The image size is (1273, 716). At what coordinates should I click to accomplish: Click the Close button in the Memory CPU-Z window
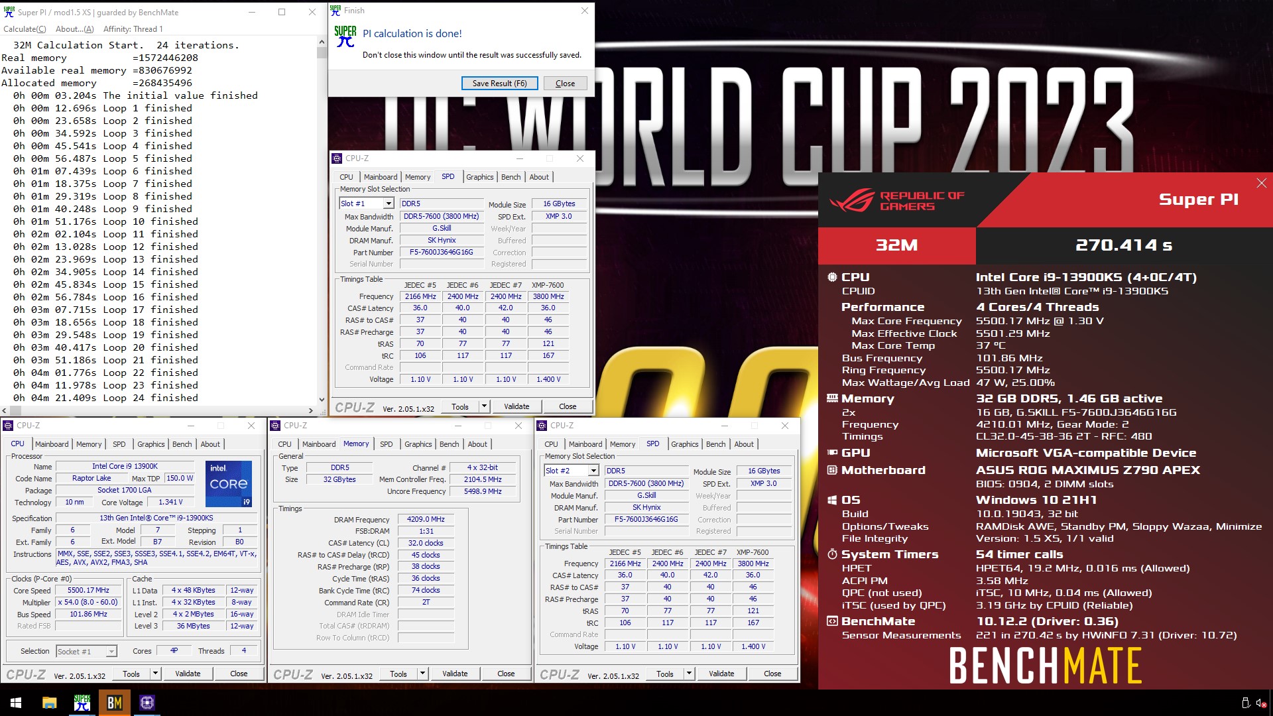click(506, 674)
